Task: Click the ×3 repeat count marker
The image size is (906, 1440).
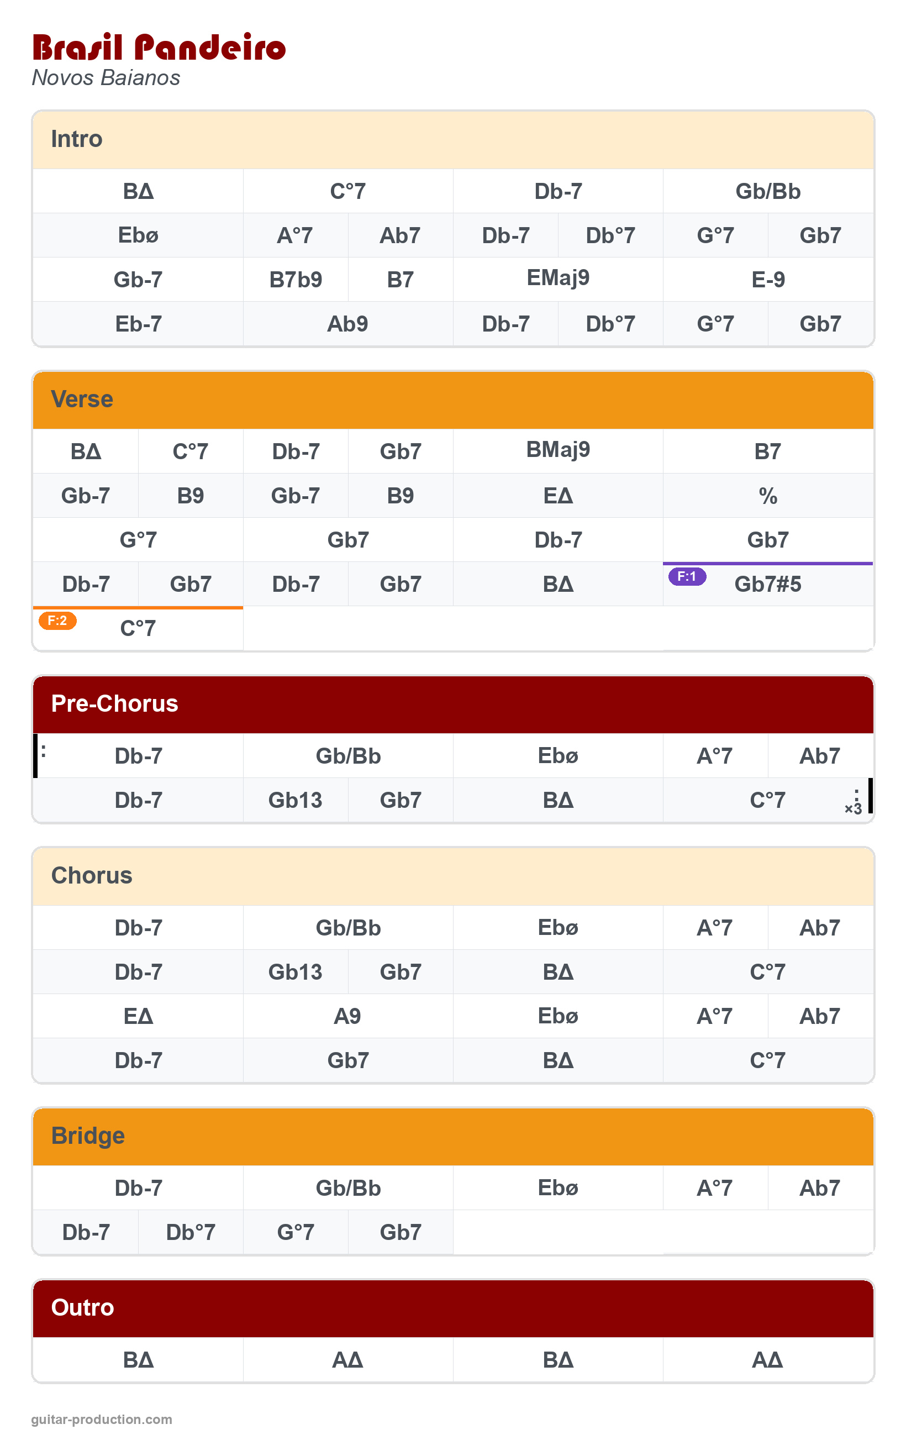Action: (853, 809)
